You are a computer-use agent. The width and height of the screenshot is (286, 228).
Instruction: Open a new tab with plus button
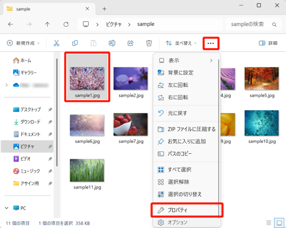(104, 9)
